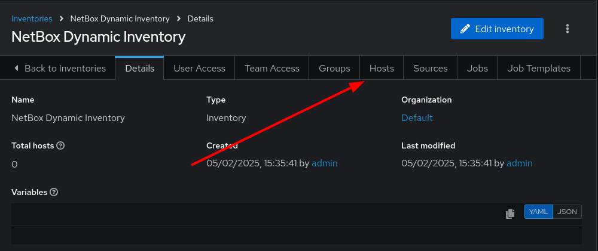This screenshot has height=251, width=598.
Task: Click the Organization label
Action: point(426,100)
